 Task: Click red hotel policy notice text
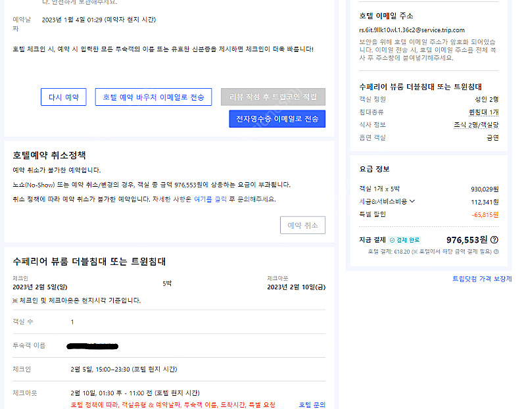pyautogui.click(x=173, y=404)
